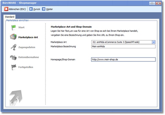Go to the Zugangsdaten wizard step

[27, 47]
